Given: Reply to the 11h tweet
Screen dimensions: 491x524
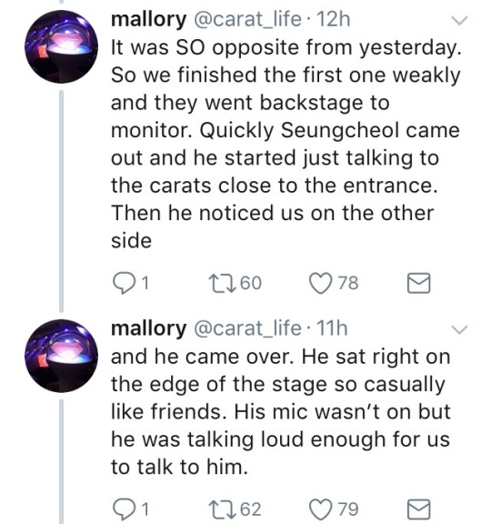Looking at the screenshot, I should pos(124,509).
